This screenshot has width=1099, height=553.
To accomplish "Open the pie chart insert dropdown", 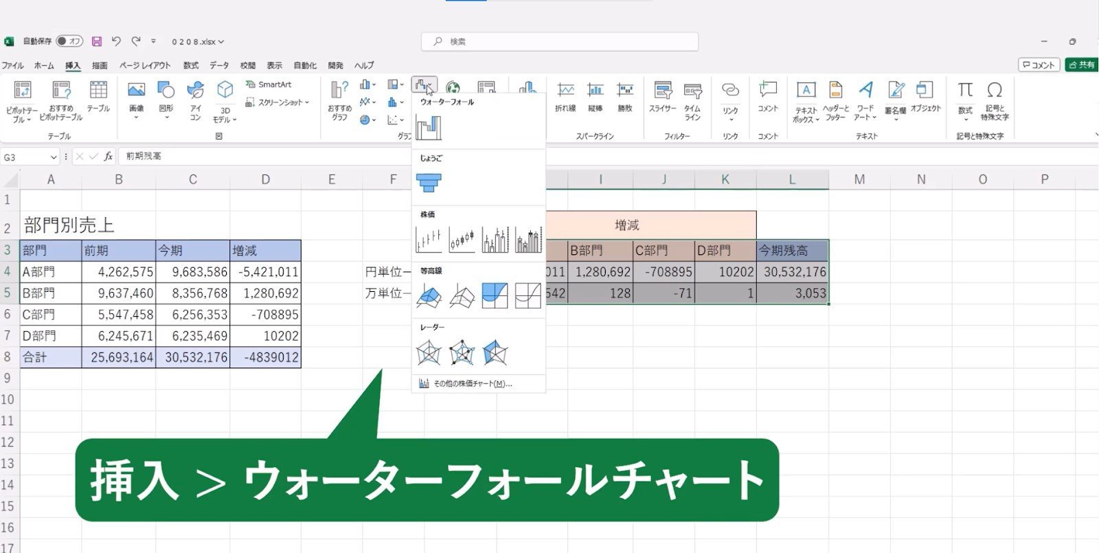I will click(x=367, y=120).
